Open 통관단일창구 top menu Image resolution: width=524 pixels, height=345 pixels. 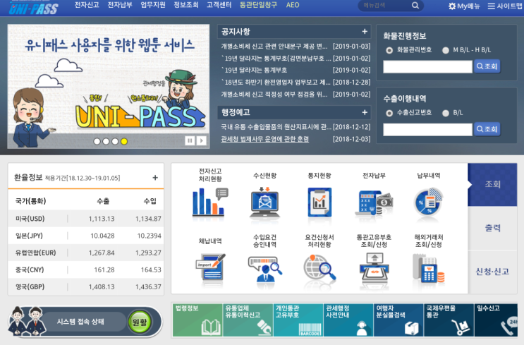258,5
